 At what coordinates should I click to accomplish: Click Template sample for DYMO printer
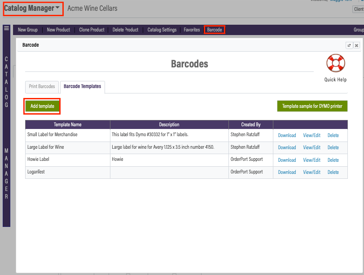tap(312, 106)
